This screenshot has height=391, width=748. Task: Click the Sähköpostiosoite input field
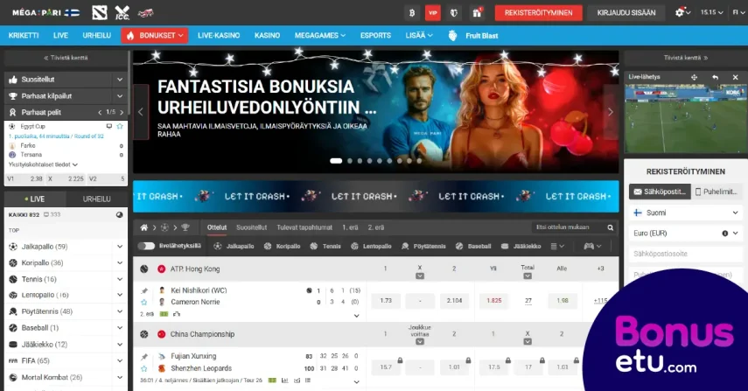point(686,254)
